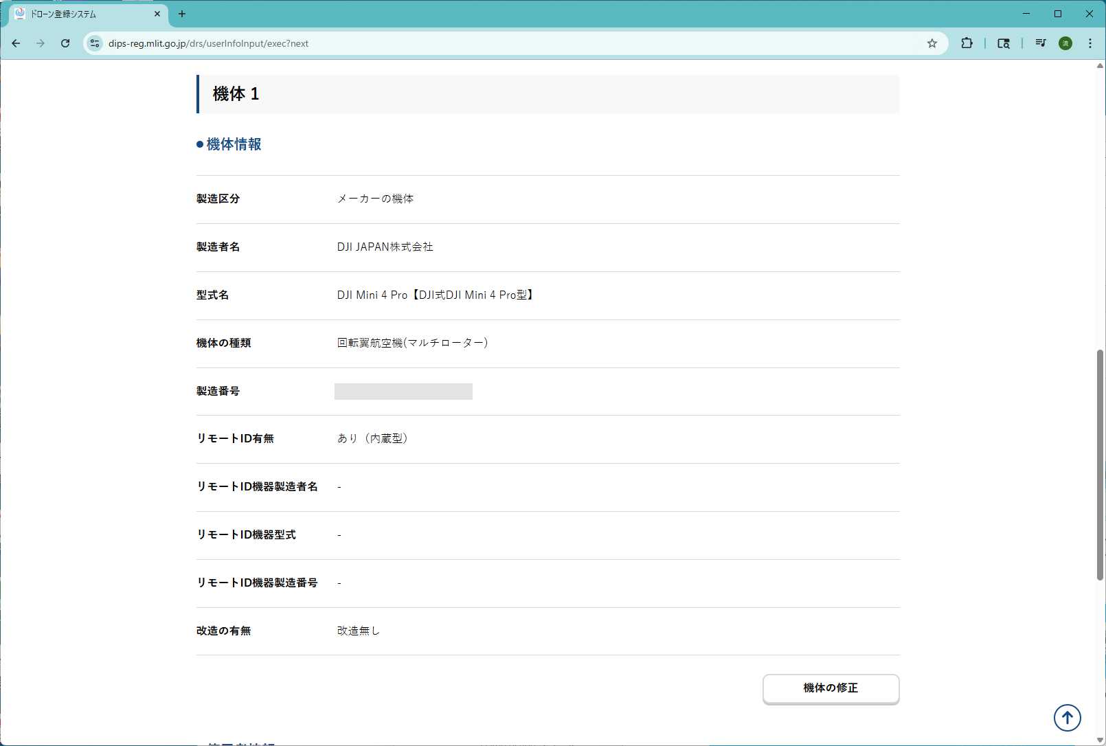Click the address bar URL
This screenshot has height=746, width=1106.
(x=209, y=43)
